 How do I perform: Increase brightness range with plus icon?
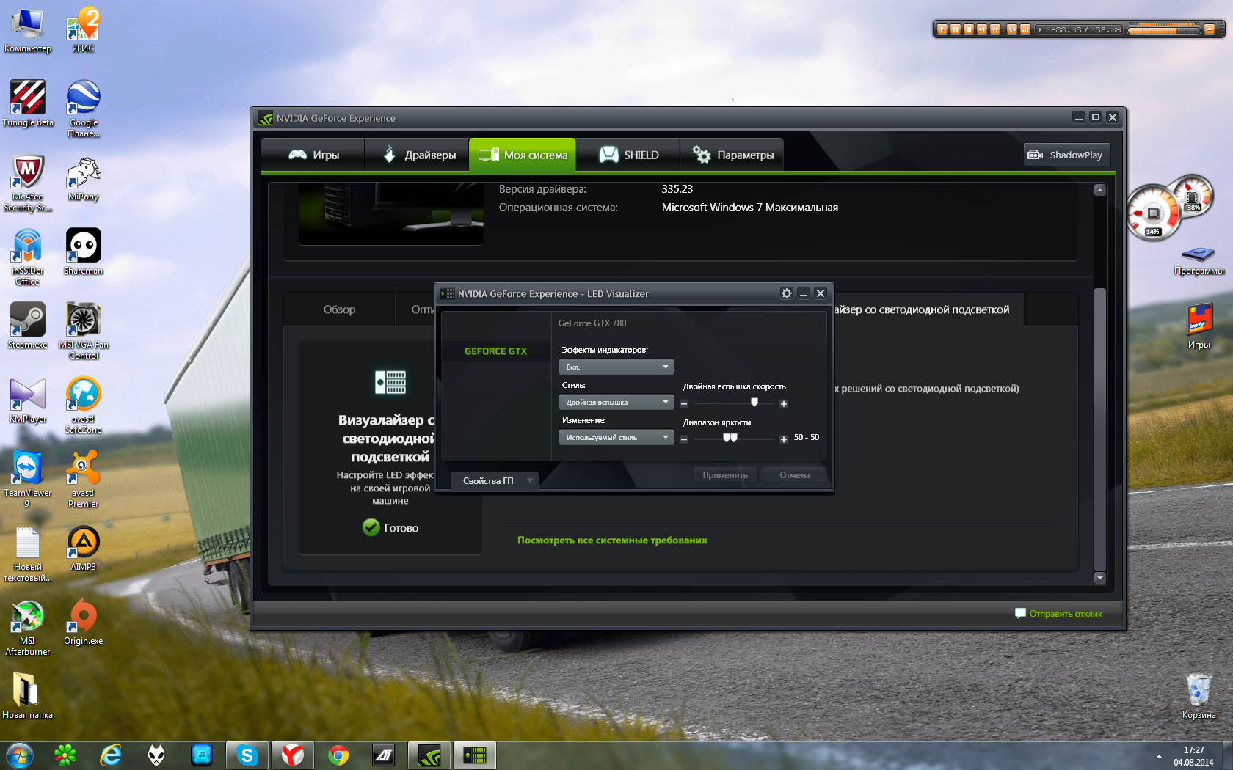pyautogui.click(x=784, y=439)
